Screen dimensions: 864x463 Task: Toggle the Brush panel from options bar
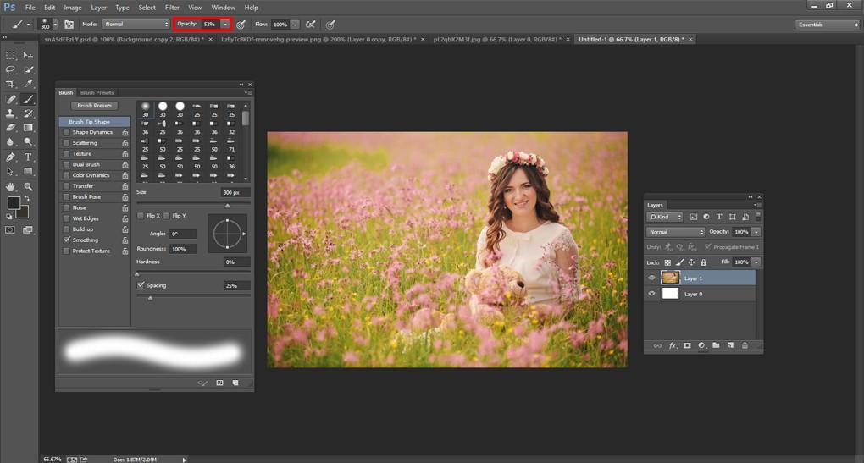point(69,25)
